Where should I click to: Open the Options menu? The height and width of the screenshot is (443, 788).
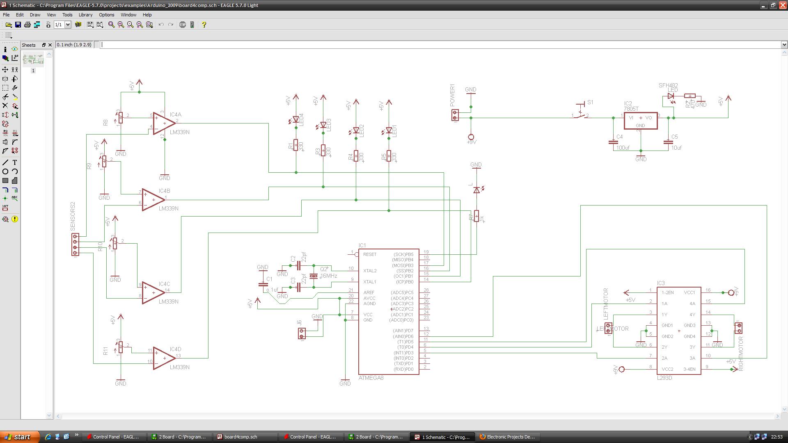106,15
